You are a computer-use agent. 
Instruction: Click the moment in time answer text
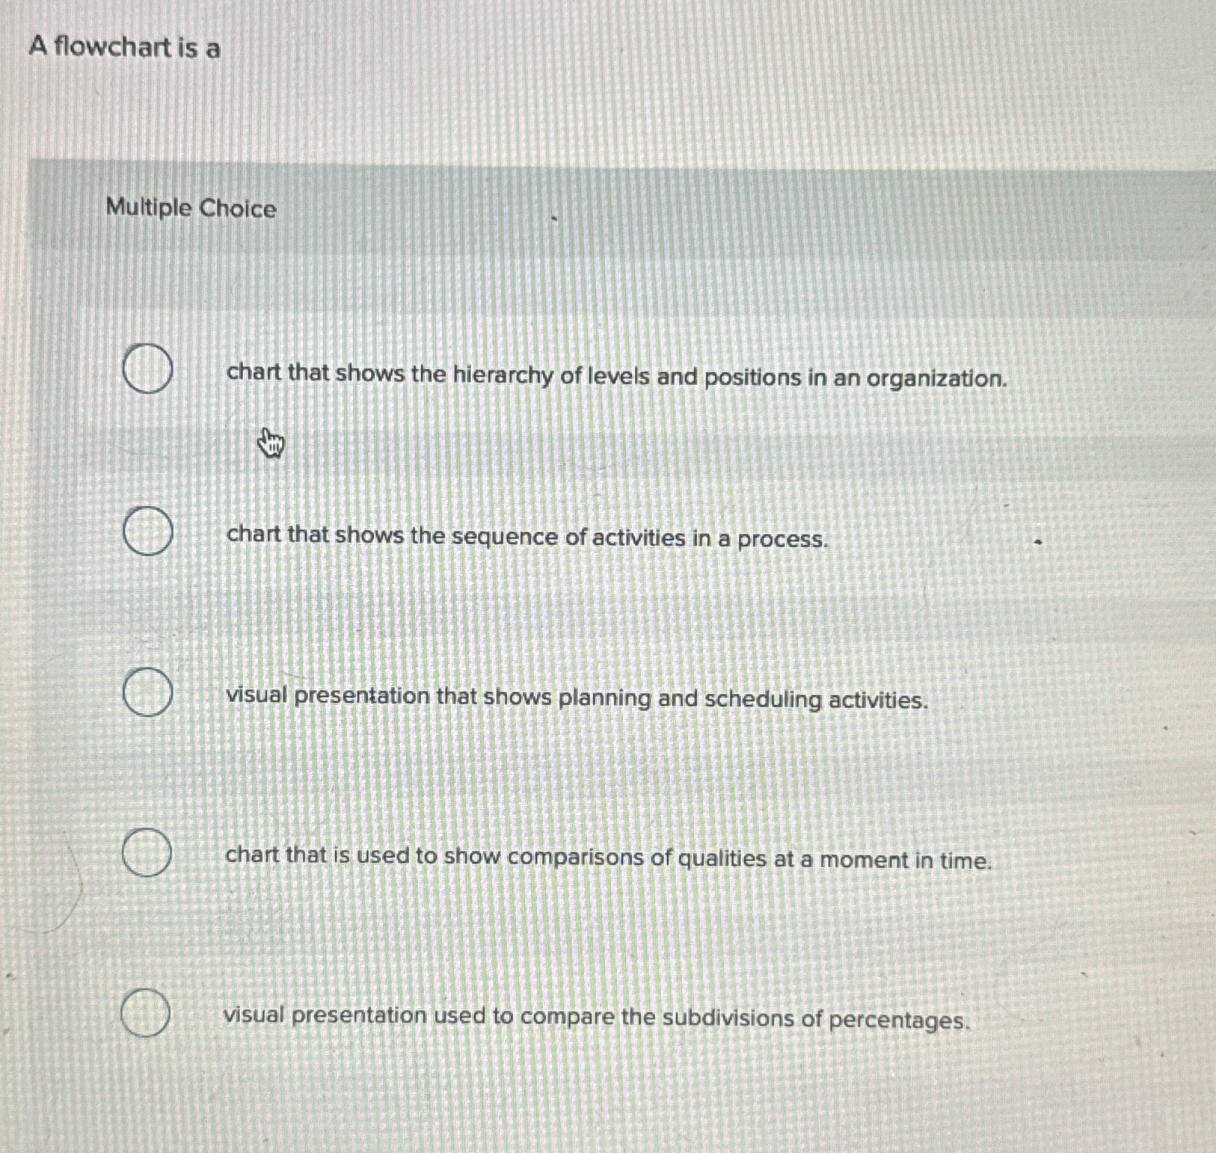(608, 859)
